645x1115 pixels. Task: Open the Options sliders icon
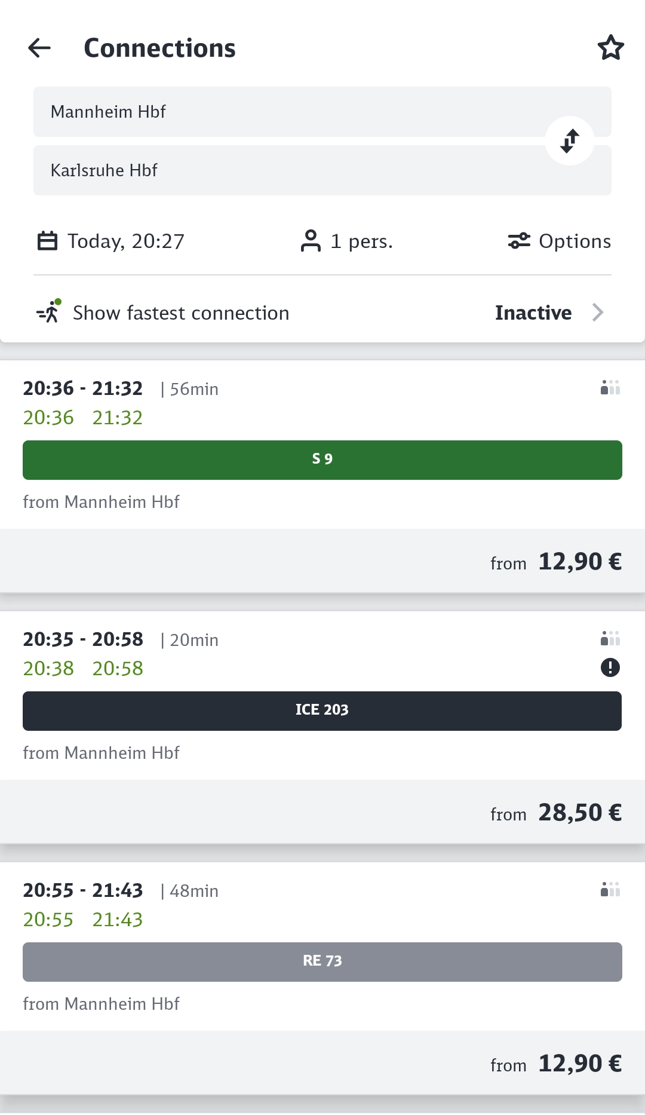point(519,241)
